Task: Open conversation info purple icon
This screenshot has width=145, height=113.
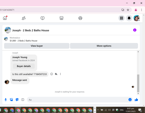Action: click(135, 30)
